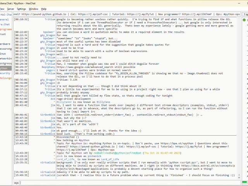Open the thelounge channel
The height and width of the screenshot is (186, 248).
coord(5,78)
